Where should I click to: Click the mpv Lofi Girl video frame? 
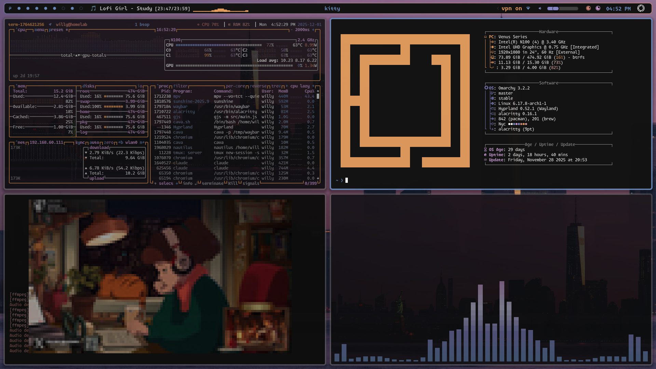click(160, 276)
